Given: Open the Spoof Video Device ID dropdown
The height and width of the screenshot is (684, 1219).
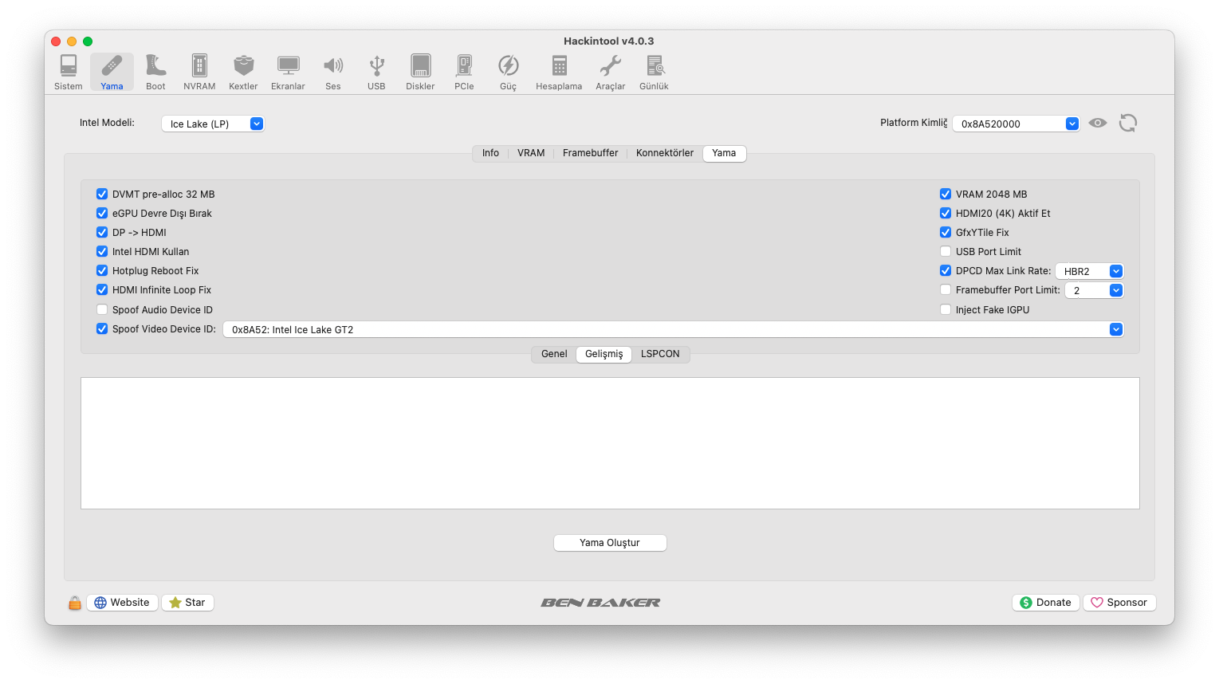Looking at the screenshot, I should (673, 329).
